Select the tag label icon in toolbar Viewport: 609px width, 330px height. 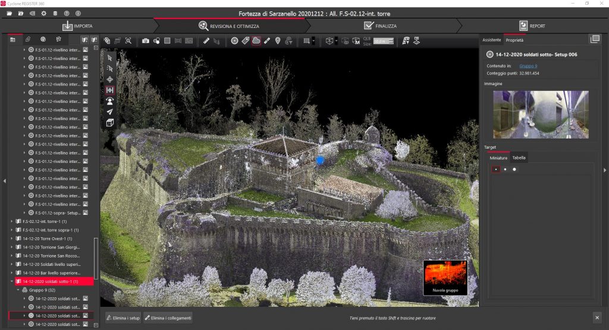tap(245, 41)
